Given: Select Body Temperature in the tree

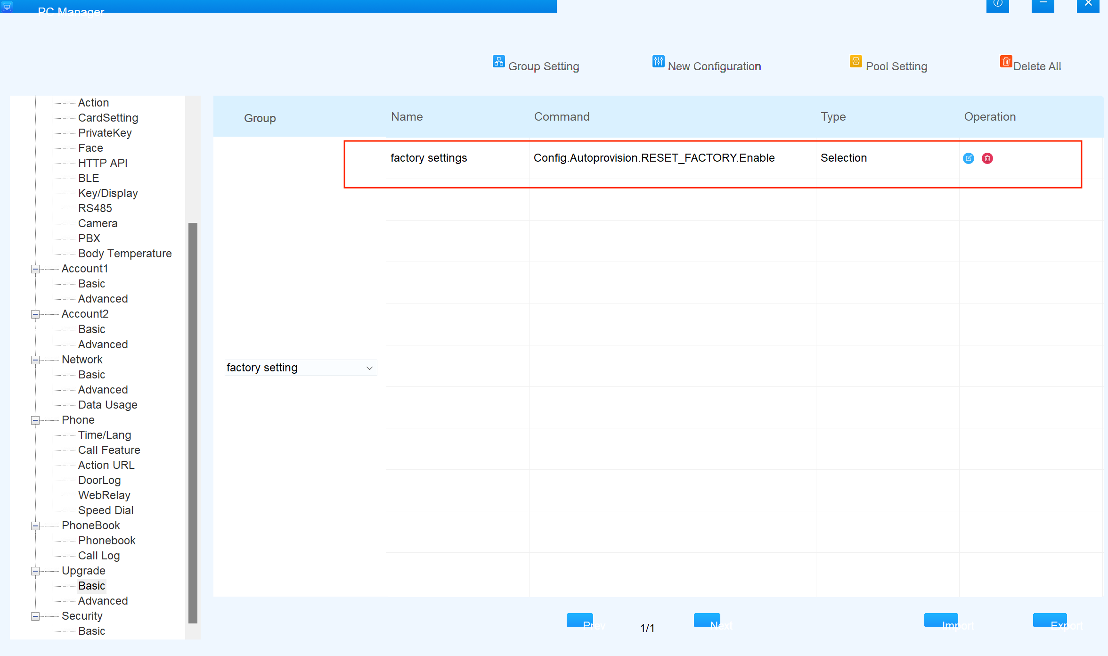Looking at the screenshot, I should pyautogui.click(x=125, y=254).
